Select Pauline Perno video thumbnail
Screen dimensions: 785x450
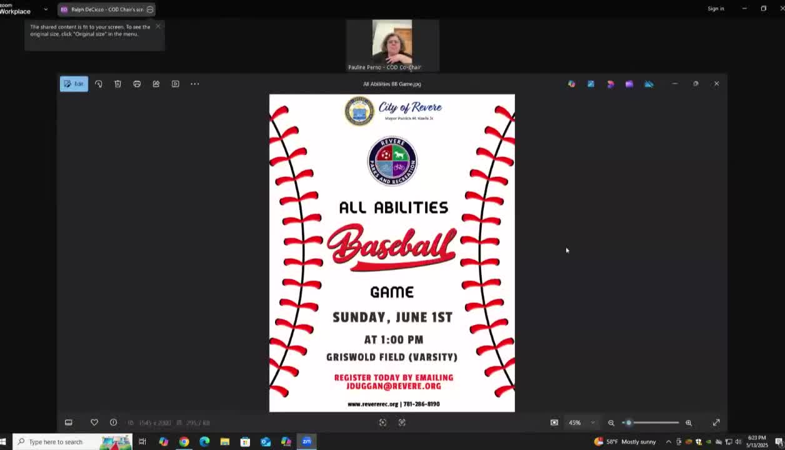coord(392,45)
